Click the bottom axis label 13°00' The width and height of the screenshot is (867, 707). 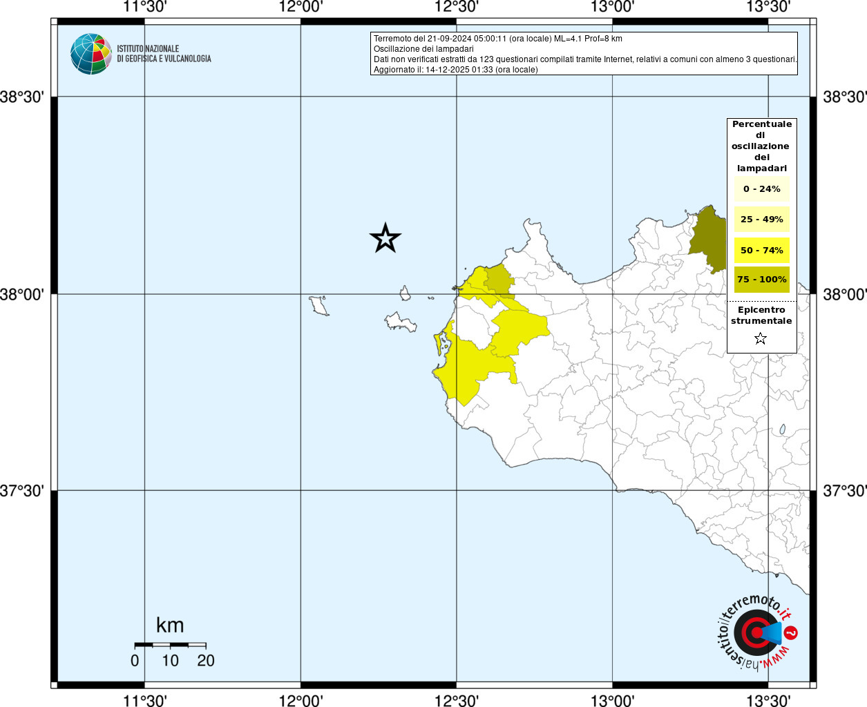pyautogui.click(x=613, y=700)
